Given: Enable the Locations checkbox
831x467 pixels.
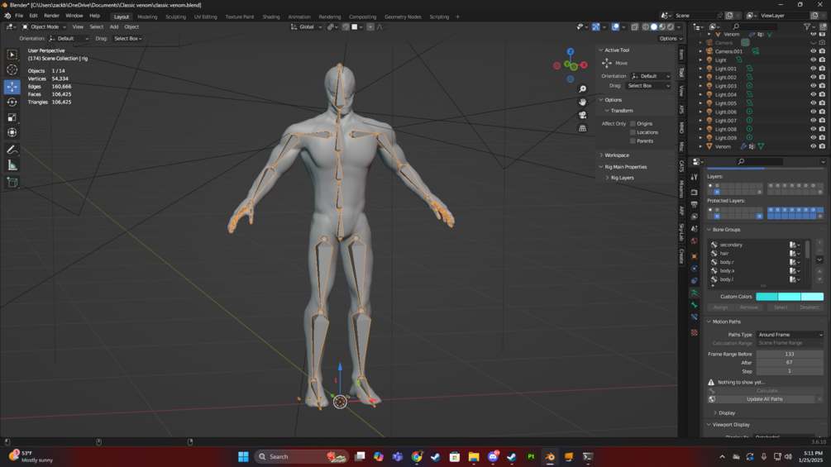Looking at the screenshot, I should pos(633,132).
